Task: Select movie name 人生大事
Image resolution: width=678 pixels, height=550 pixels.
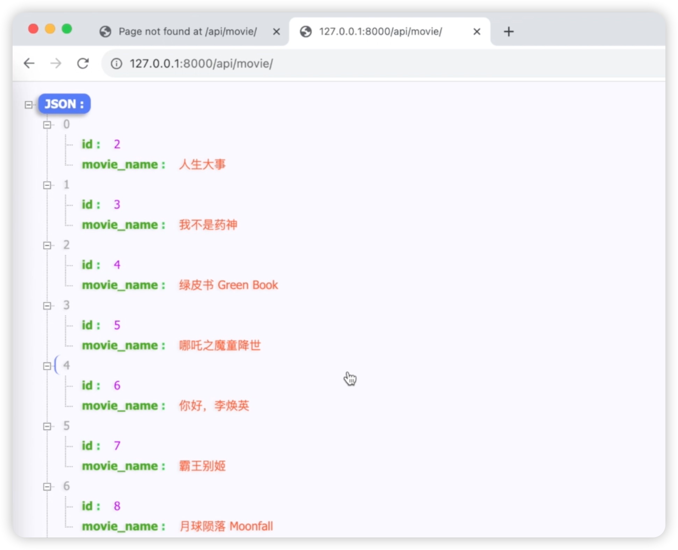Action: [202, 164]
